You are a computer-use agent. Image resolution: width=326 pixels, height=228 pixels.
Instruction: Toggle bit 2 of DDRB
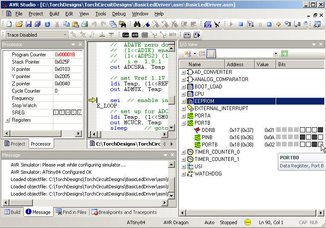[309, 130]
